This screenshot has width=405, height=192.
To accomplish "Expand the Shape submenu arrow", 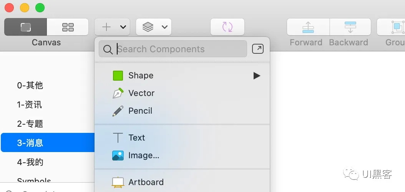I will (256, 76).
